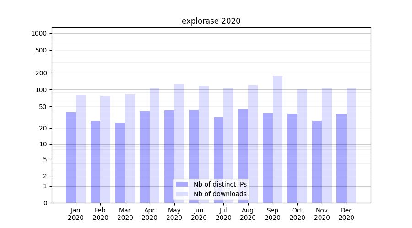Select the 'Nb of downloads' legend swatch
Screen dimensions: 412x228
point(182,194)
